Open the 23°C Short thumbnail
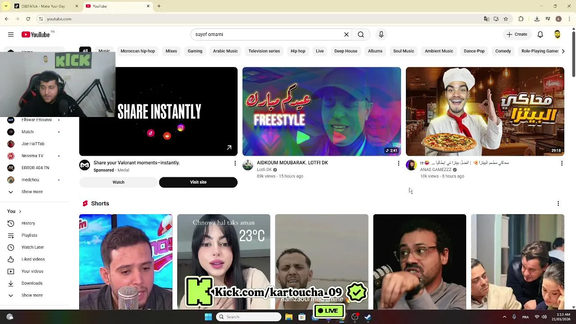This screenshot has height=324, width=576. 224,262
